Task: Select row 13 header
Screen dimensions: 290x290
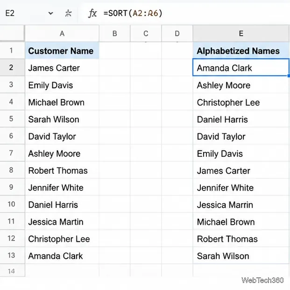Action: [x=12, y=255]
